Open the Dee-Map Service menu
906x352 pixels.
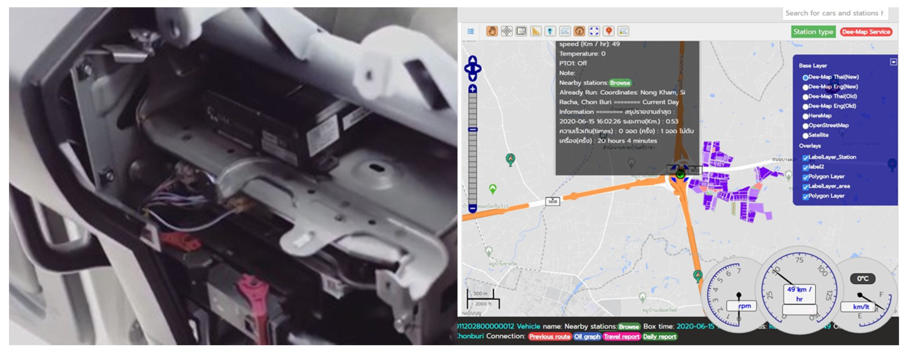[x=866, y=32]
